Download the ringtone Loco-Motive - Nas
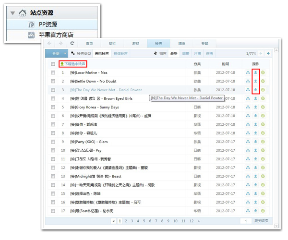 coord(255,73)
